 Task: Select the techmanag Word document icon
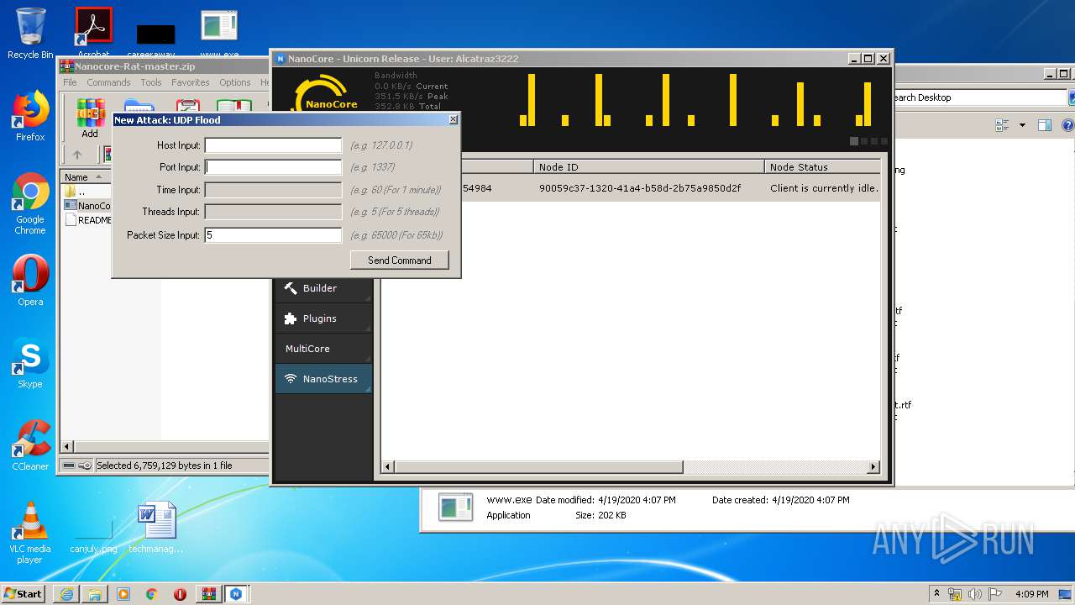coord(156,528)
